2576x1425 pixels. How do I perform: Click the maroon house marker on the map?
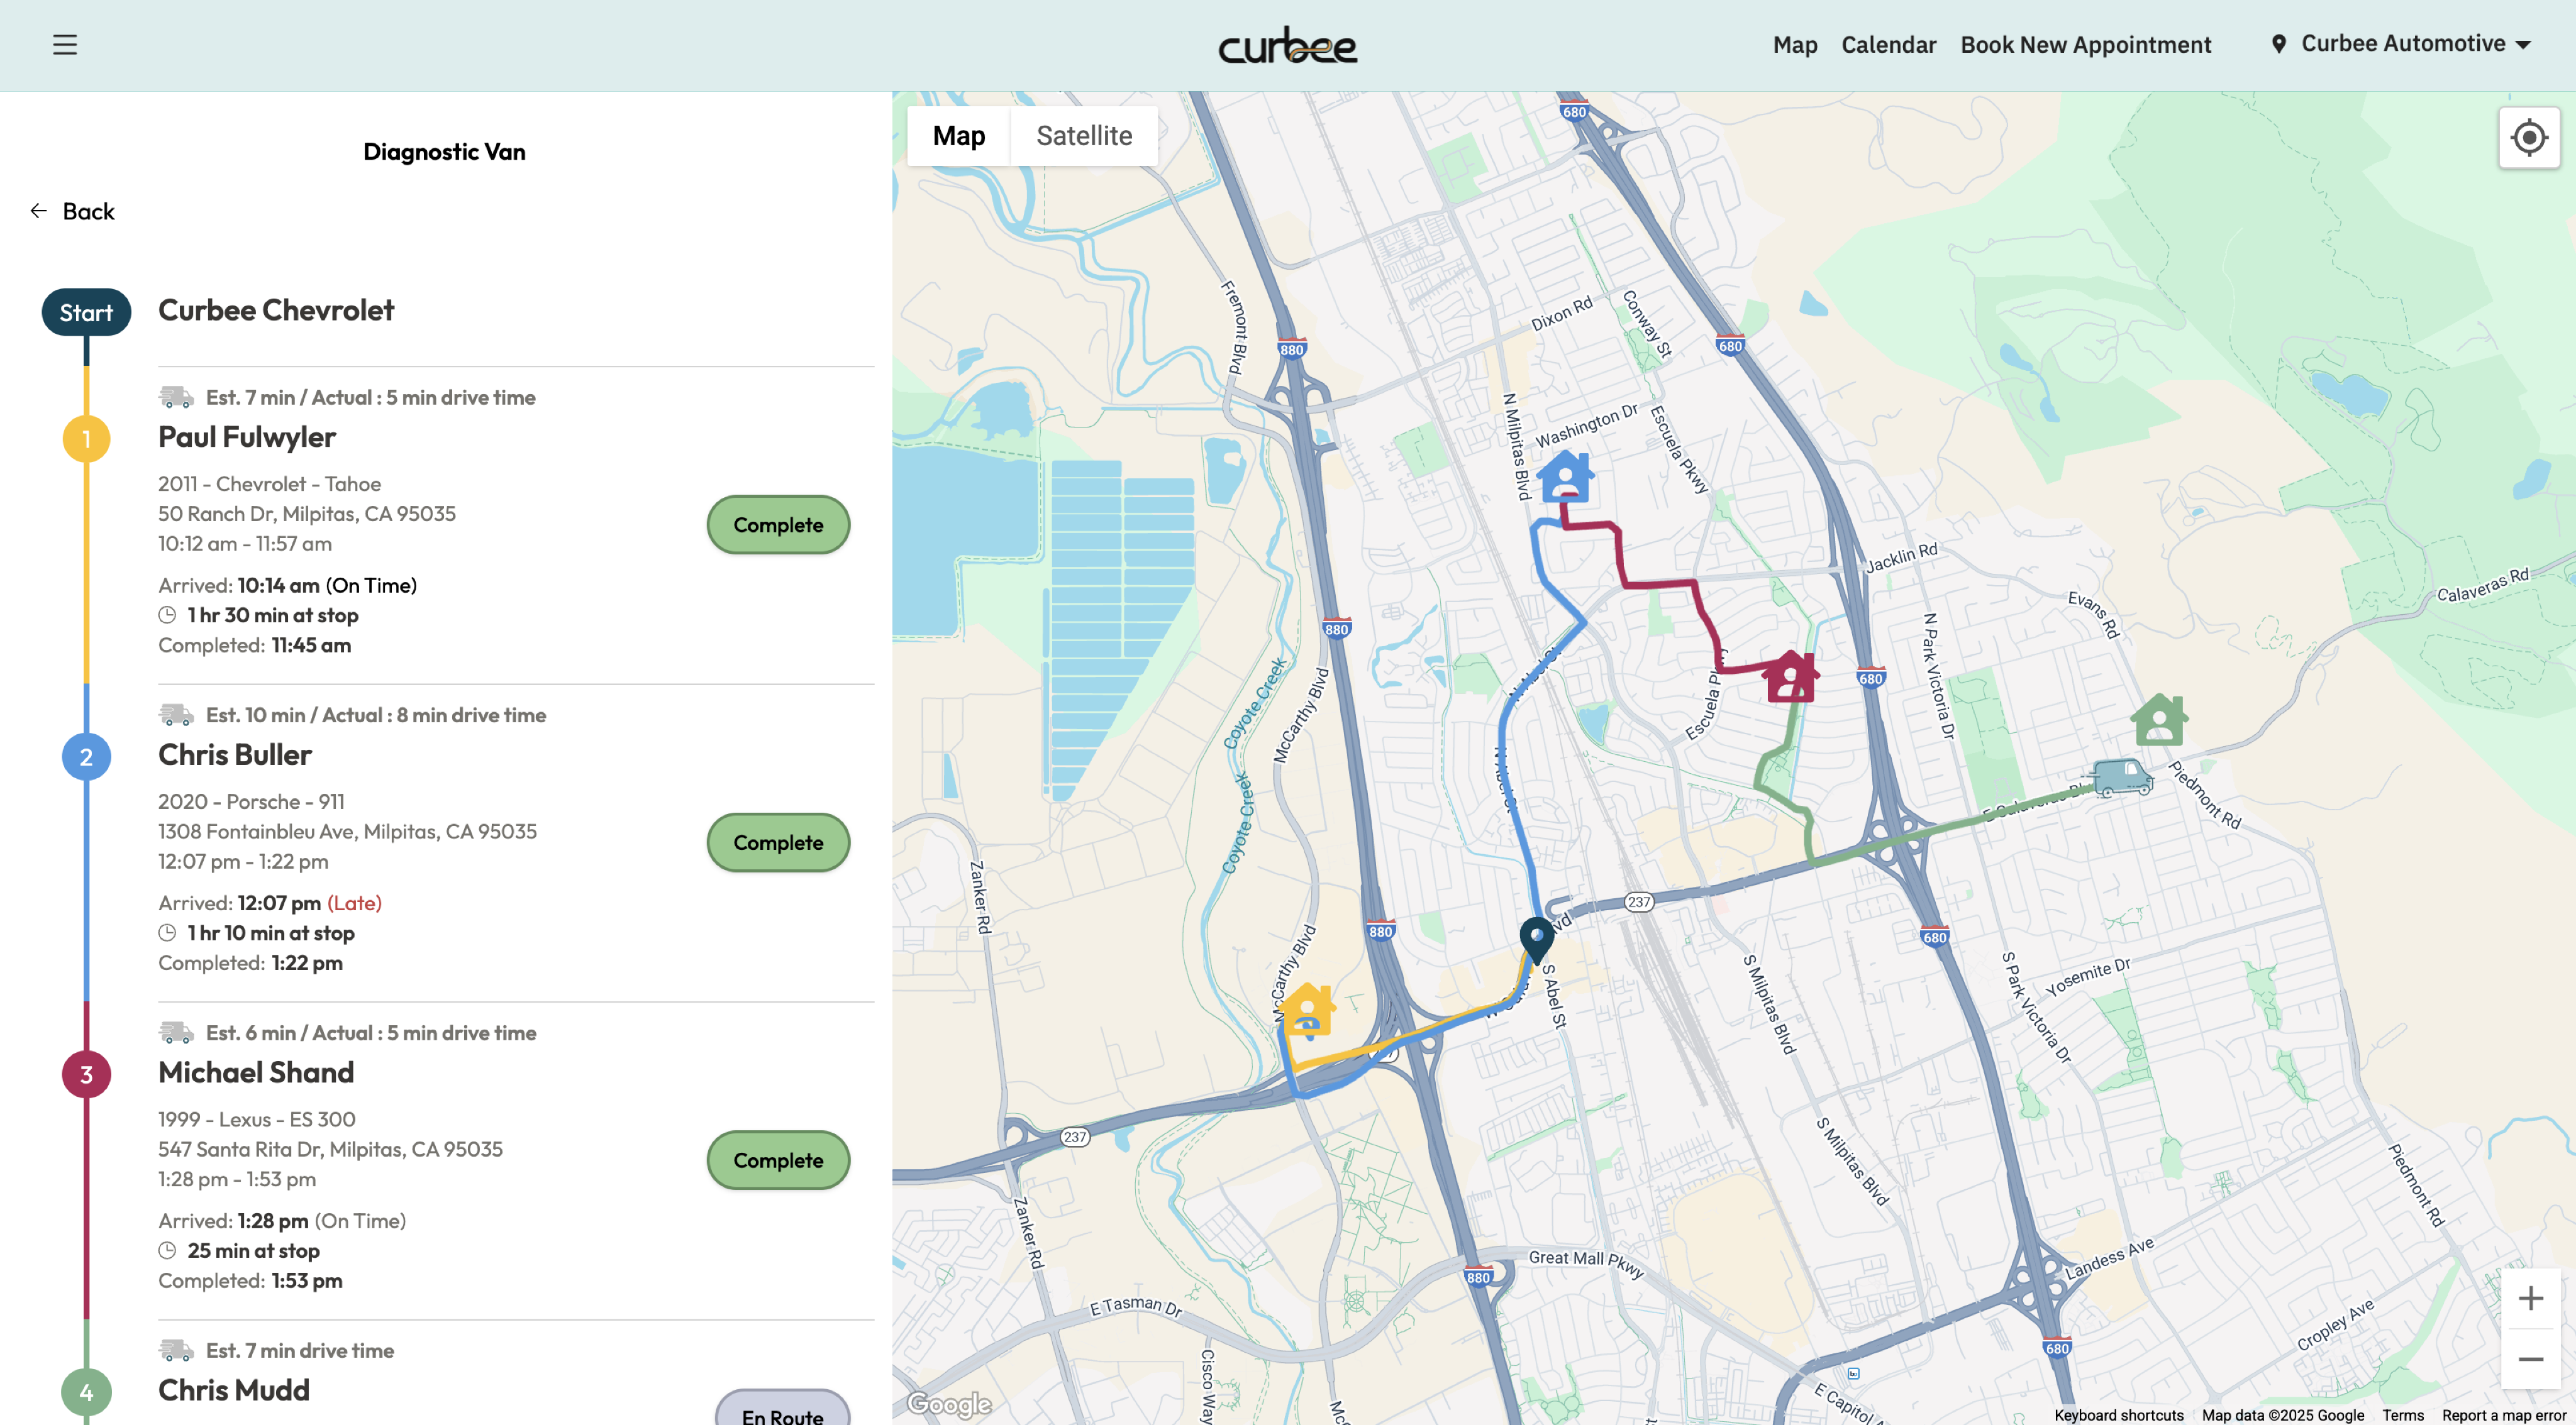tap(1790, 678)
